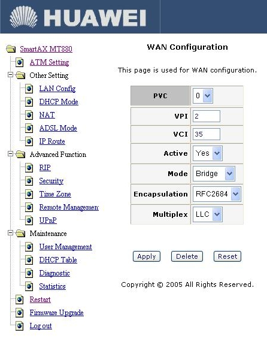
Task: Click the Other Setting folder icon
Action: tap(20, 75)
